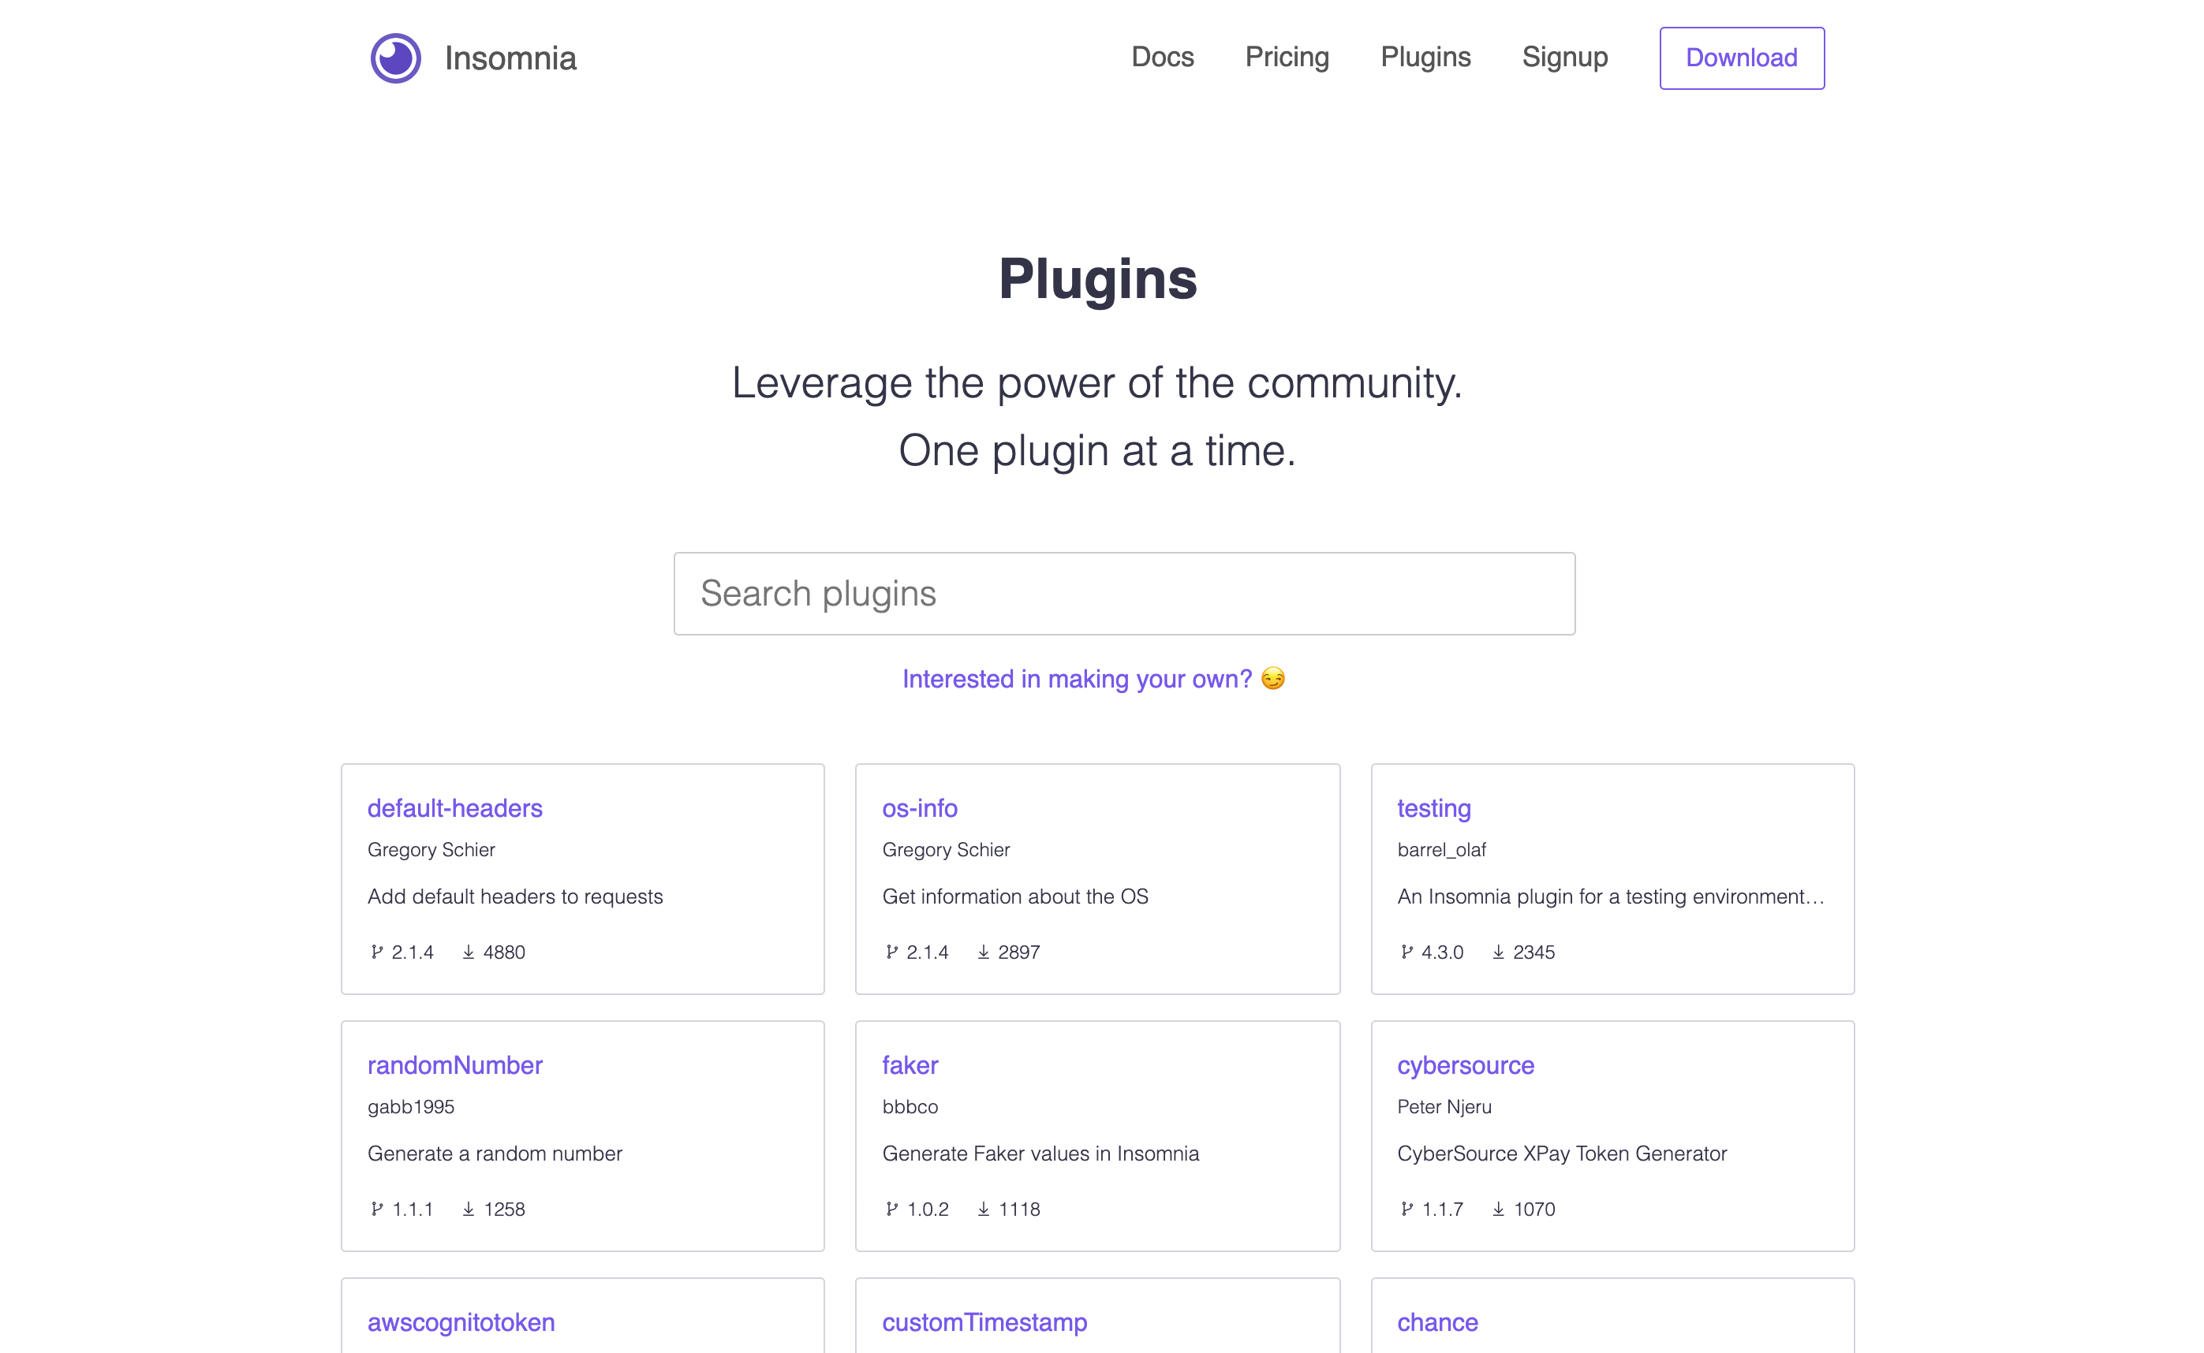
Task: Click the Insomnia brand name text
Action: click(x=510, y=58)
